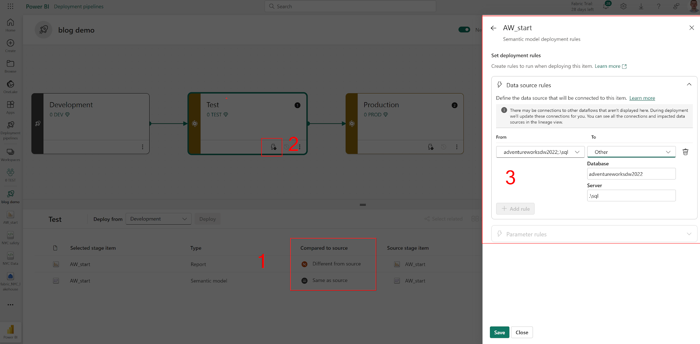Viewport: 700px width, 344px height.
Task: Select the Production stage card
Action: (x=405, y=124)
